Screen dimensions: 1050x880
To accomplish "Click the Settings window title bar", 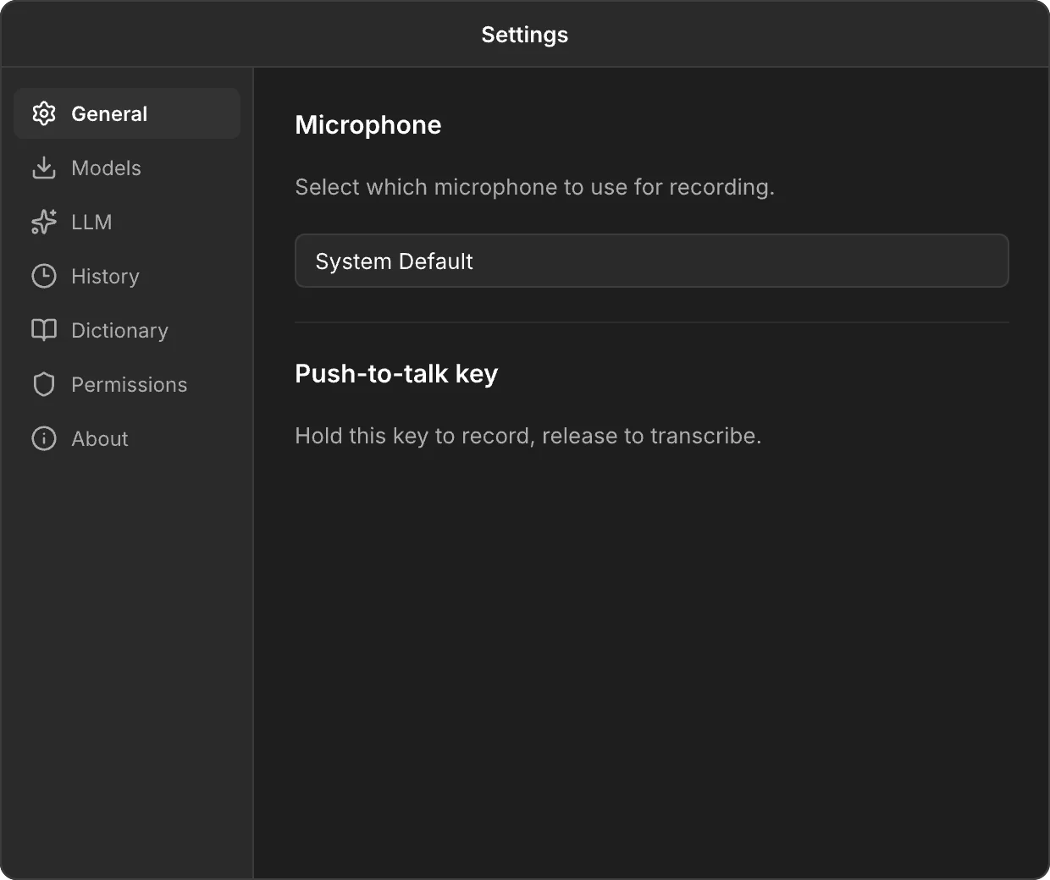I will [524, 34].
